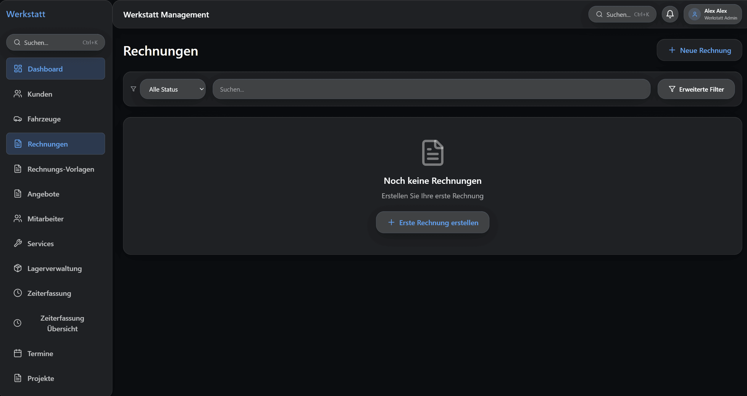Click the Dashboard grid icon

[18, 69]
